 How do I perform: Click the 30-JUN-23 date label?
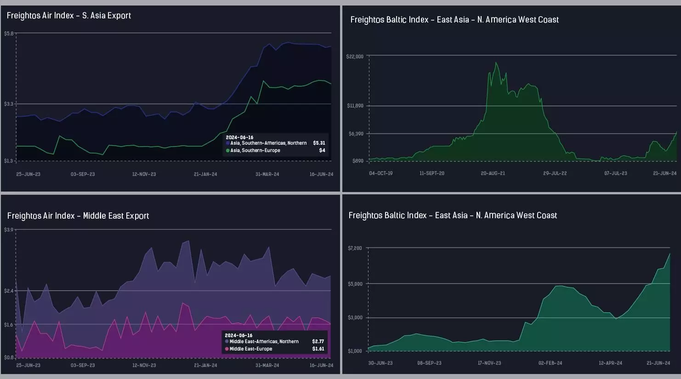click(x=380, y=363)
